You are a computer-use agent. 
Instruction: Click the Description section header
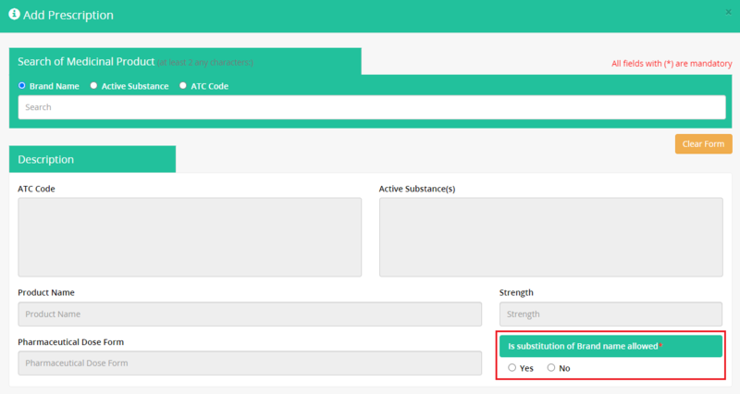[92, 159]
